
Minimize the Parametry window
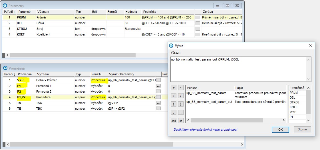click(x=218, y=6)
